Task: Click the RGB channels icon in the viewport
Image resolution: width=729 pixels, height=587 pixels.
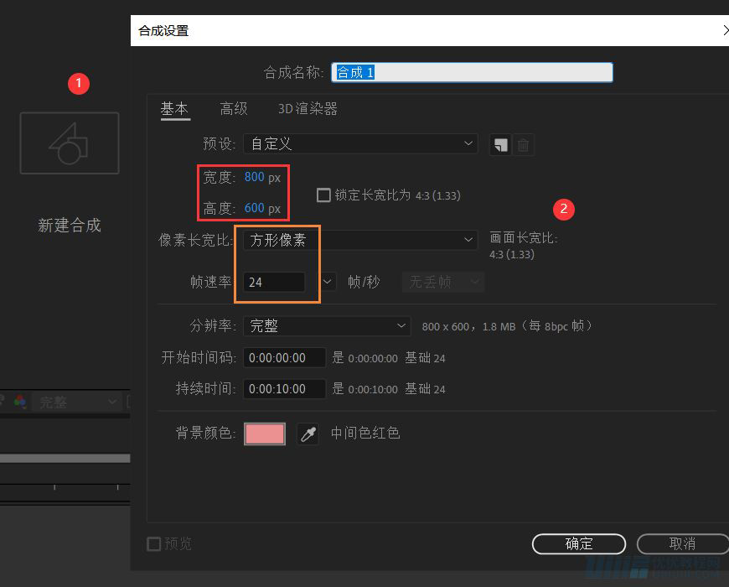Action: (19, 402)
